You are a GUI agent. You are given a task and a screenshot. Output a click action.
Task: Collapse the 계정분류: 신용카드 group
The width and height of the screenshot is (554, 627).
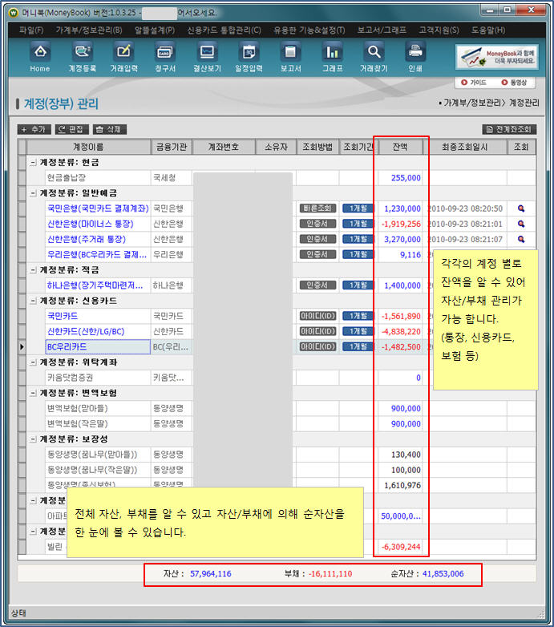tap(33, 301)
